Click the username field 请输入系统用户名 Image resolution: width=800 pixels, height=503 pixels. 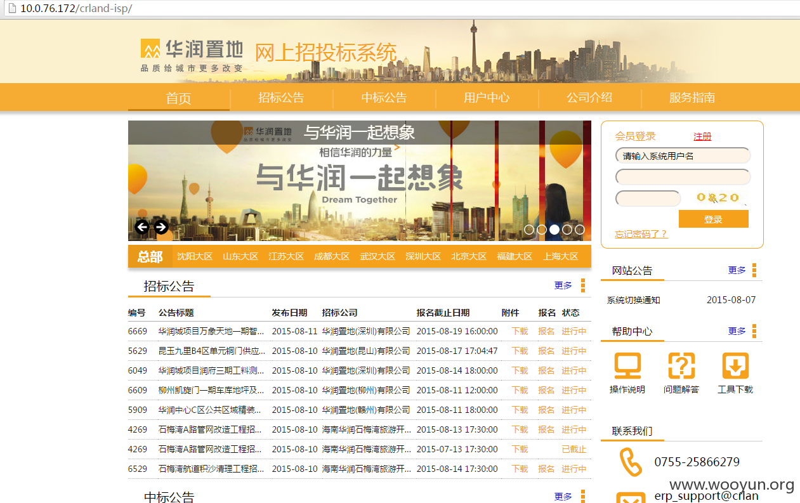click(683, 155)
